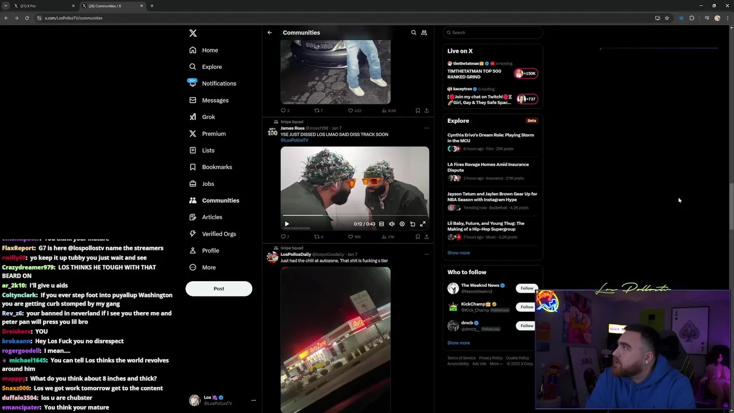Viewport: 734px width, 413px height.
Task: Follow KickChamp
Action: 526,307
